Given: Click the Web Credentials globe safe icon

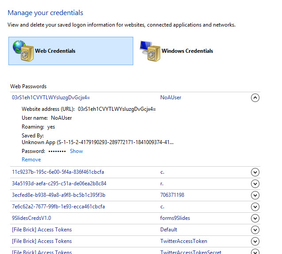Looking at the screenshot, I should pos(23,51).
